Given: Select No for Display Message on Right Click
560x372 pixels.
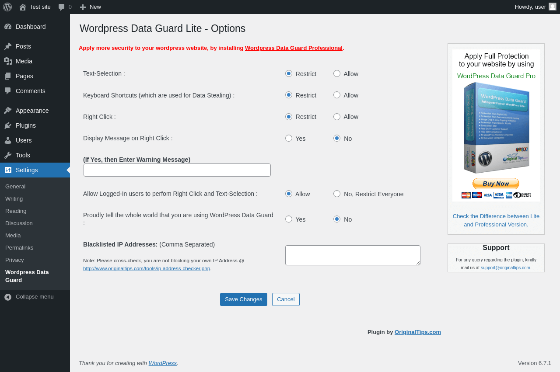Looking at the screenshot, I should click(x=337, y=138).
